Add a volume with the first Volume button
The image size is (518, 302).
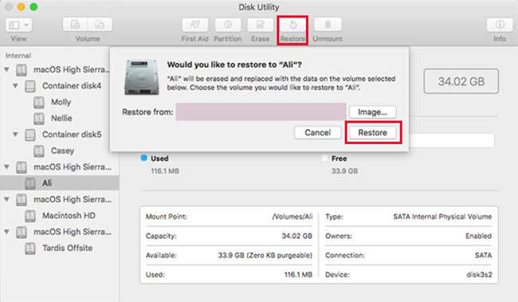76,25
